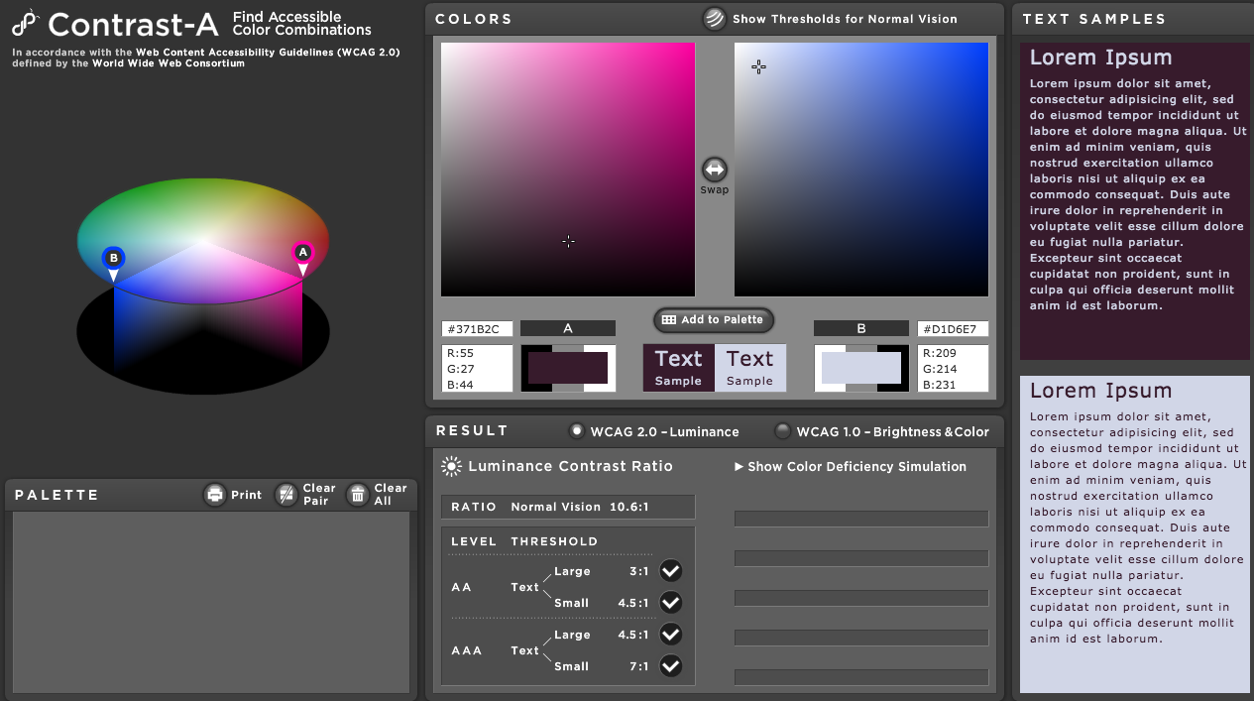
Task: Click the AAA Small text 7:1 checkmark
Action: click(x=671, y=666)
